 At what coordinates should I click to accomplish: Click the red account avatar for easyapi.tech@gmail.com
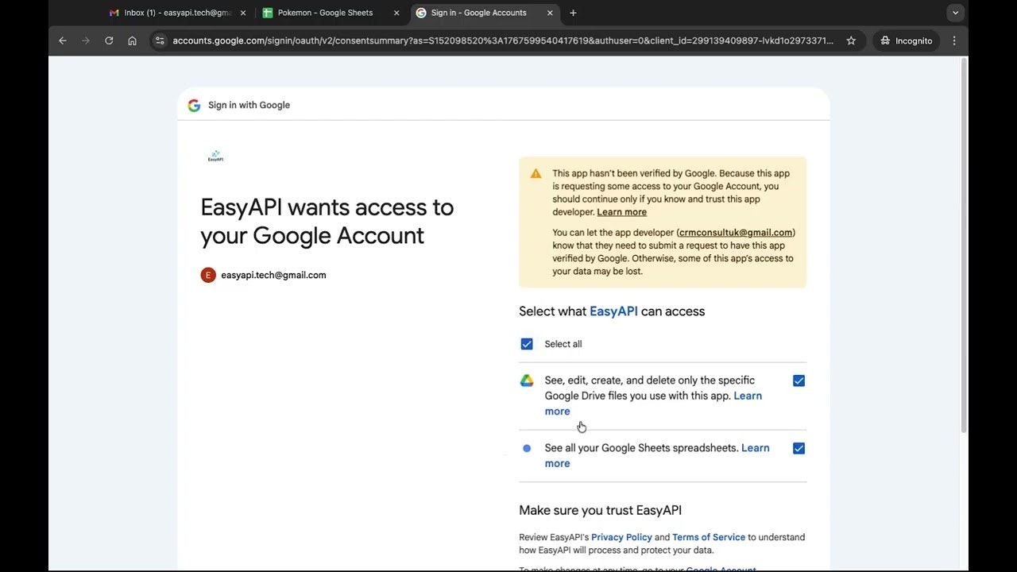[208, 275]
